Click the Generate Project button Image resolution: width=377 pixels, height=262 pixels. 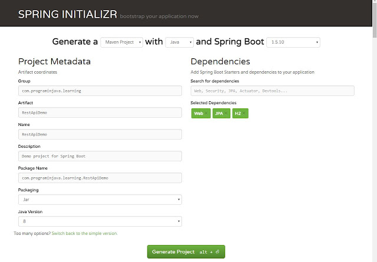pos(186,251)
